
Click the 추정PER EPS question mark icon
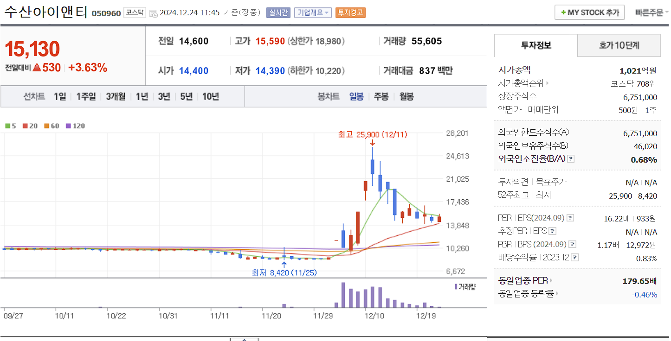553,232
